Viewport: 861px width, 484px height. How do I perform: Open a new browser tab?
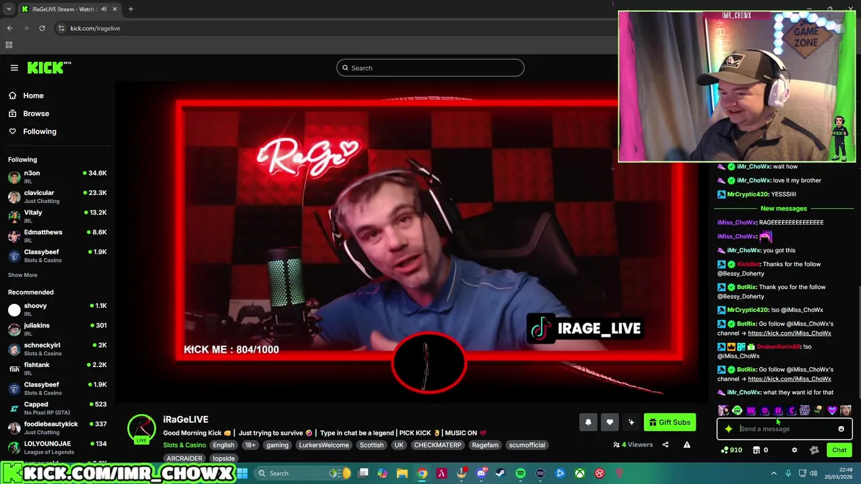point(130,9)
